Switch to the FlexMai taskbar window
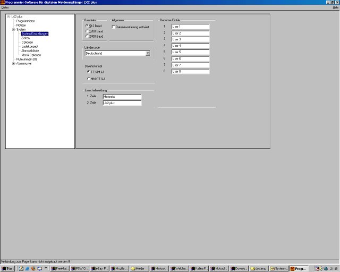This screenshot has width=340, height=272. 59,268
